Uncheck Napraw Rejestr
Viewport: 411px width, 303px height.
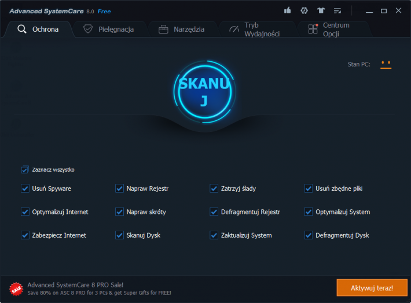(x=119, y=189)
